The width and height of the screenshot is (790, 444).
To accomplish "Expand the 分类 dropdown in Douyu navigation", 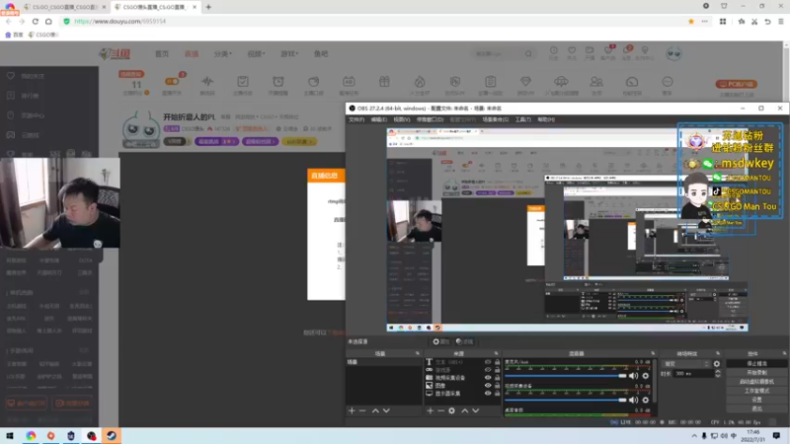I will [x=223, y=54].
